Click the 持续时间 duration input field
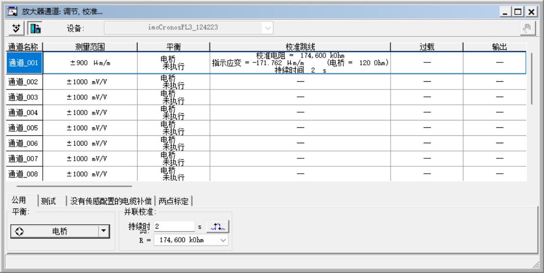544x273 pixels. click(174, 226)
